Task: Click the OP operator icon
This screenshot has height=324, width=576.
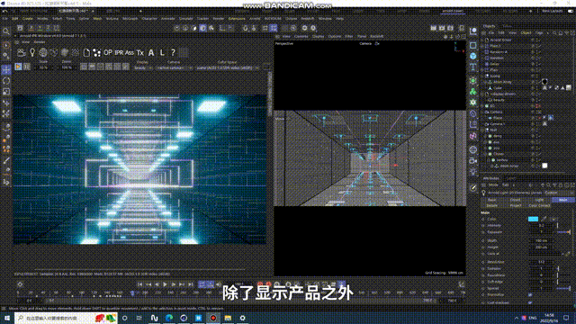Action: pyautogui.click(x=108, y=53)
